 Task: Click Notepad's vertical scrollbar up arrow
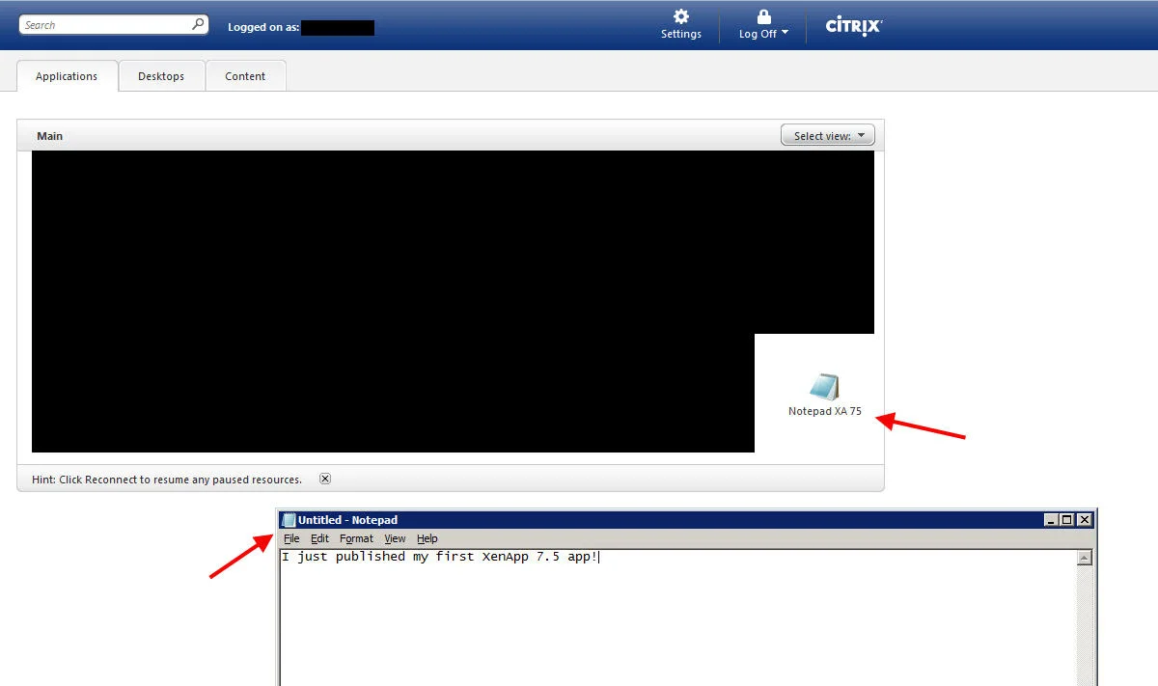[x=1085, y=558]
